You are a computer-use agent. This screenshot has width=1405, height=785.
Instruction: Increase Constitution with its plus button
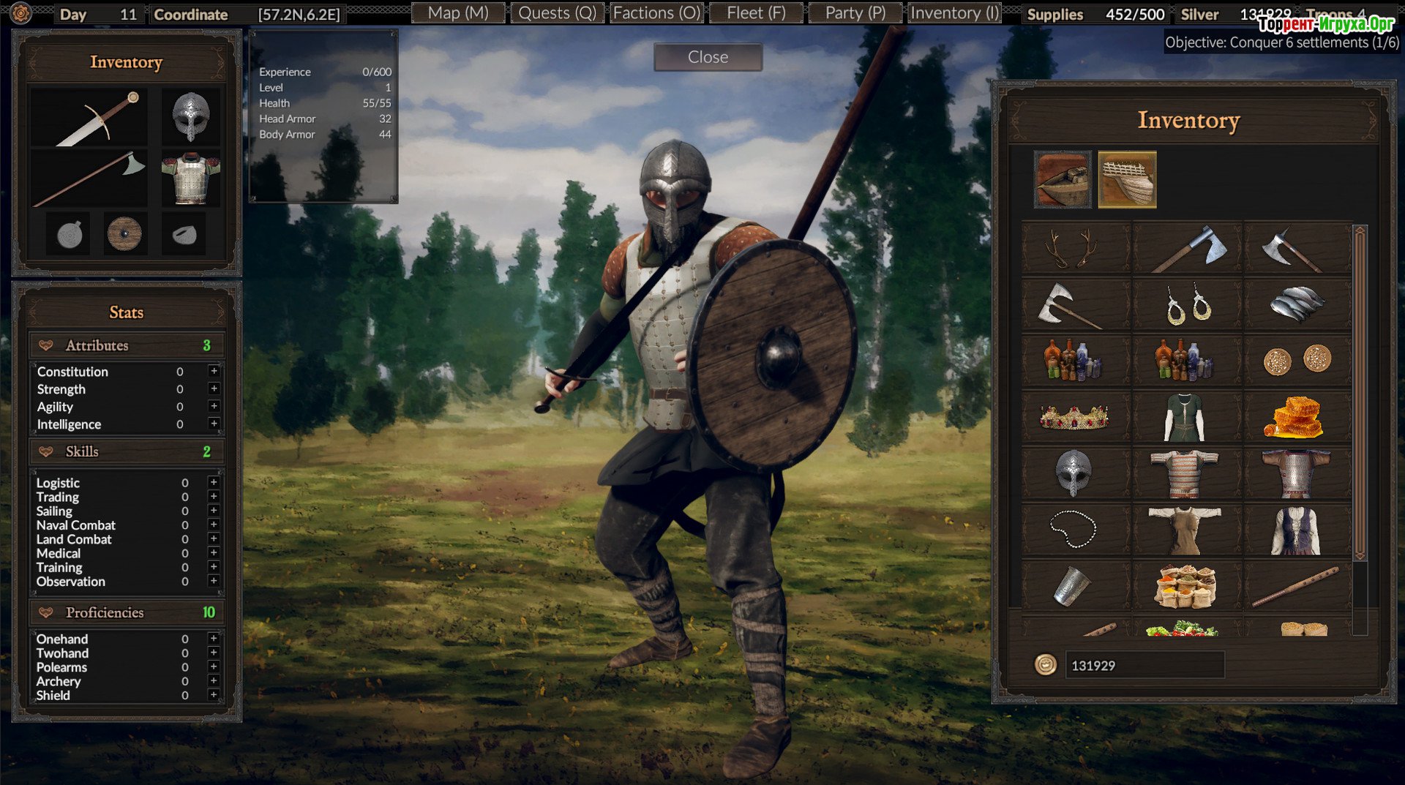coord(214,372)
